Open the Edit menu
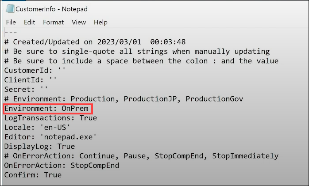Screen dimensions: 309x186 point(30,22)
